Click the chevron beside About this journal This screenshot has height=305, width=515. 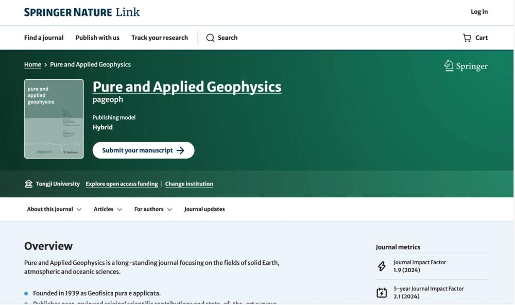pyautogui.click(x=79, y=209)
